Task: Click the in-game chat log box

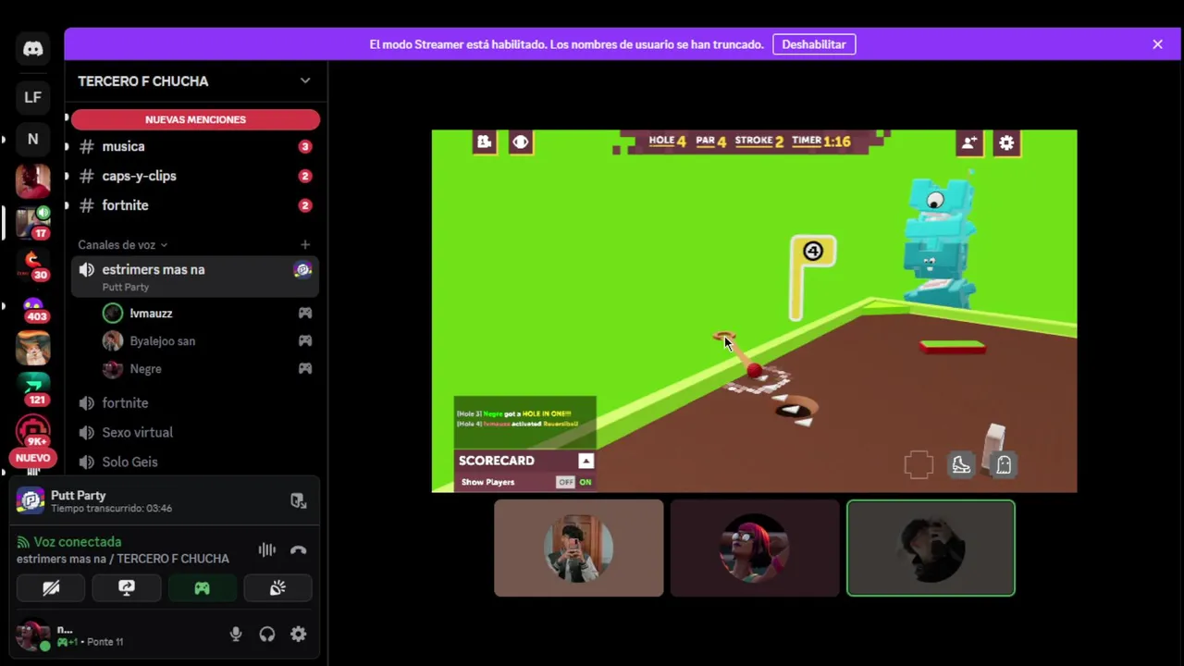Action: tap(524, 421)
